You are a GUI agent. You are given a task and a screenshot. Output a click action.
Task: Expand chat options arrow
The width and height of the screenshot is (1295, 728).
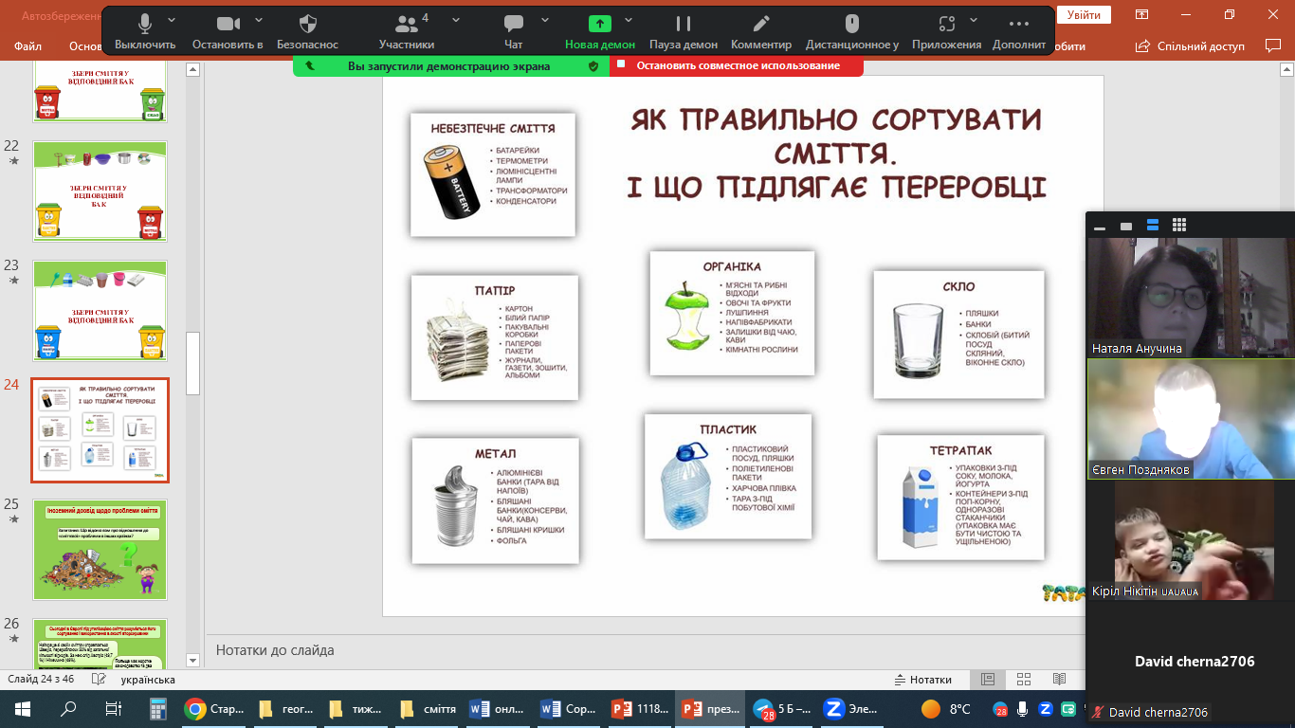(545, 19)
